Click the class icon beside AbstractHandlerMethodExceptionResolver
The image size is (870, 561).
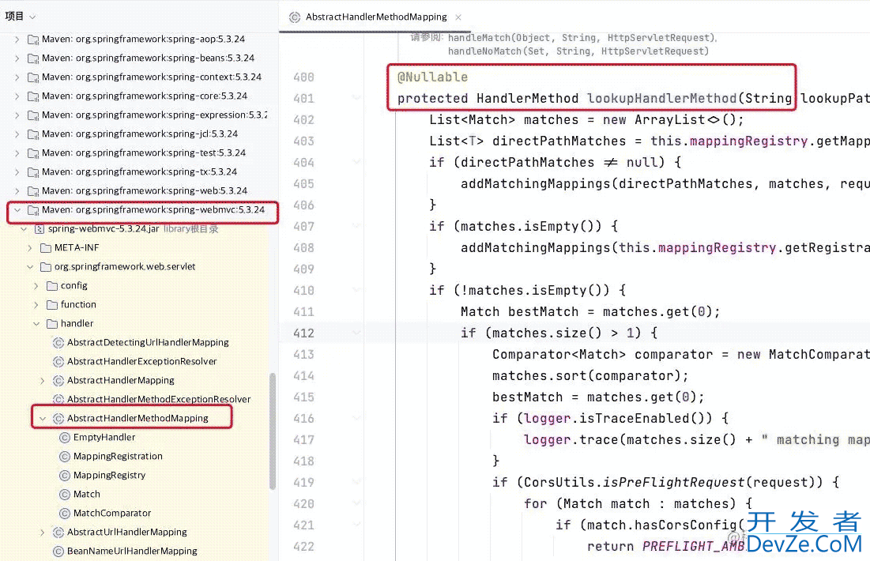coord(58,400)
